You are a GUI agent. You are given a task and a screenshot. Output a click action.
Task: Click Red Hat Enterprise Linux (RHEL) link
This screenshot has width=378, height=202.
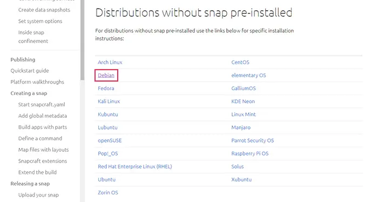coord(135,166)
